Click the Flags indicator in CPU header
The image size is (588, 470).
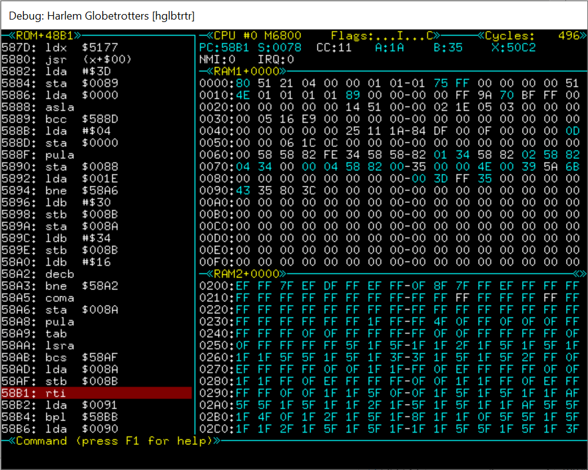point(382,35)
